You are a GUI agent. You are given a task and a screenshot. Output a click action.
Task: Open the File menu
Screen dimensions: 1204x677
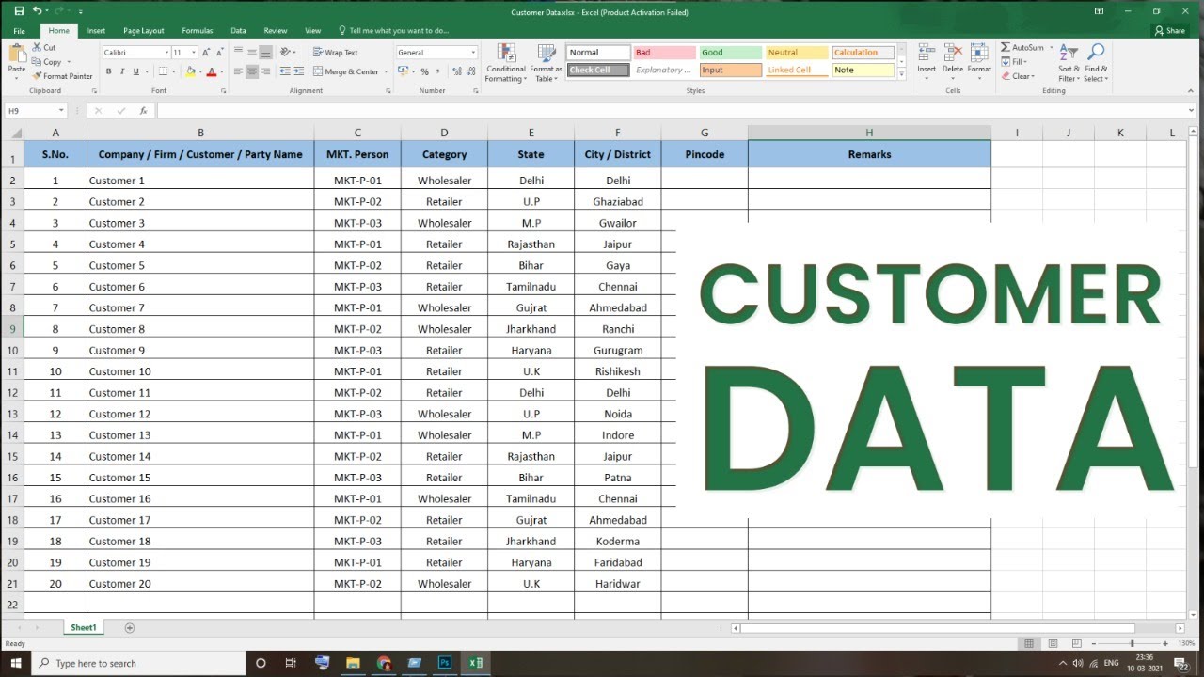pos(19,30)
